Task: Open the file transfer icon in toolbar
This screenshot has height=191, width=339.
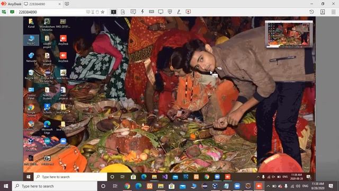Action: [x=123, y=12]
